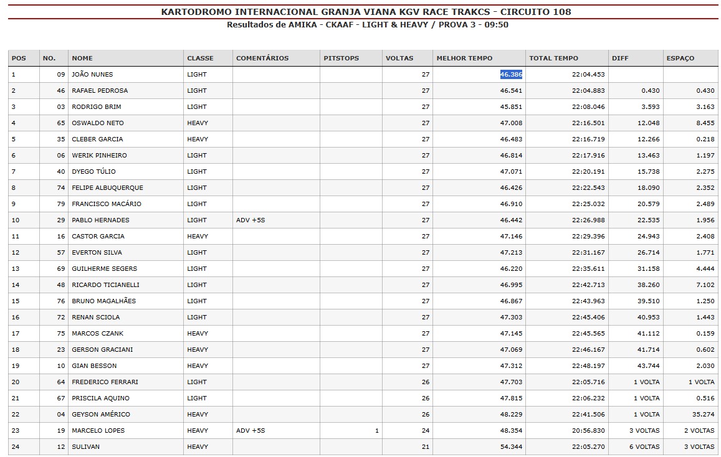Click driver name BRUNO MAGALHÃES
Viewport: 721px width, 457px height.
pyautogui.click(x=103, y=301)
